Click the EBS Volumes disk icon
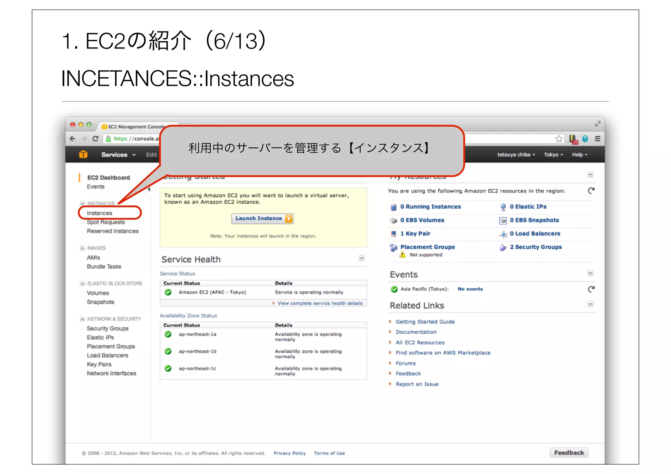The image size is (671, 474). (393, 220)
